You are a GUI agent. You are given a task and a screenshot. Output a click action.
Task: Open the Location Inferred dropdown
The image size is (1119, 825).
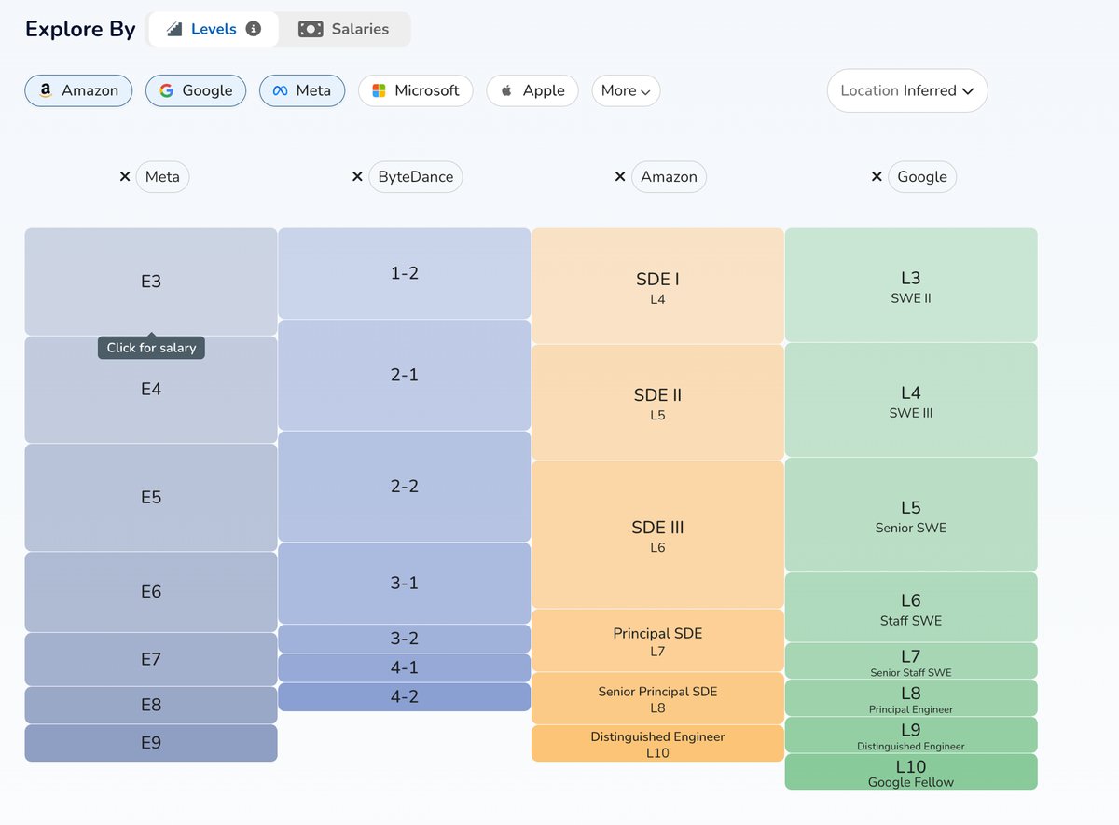[907, 90]
